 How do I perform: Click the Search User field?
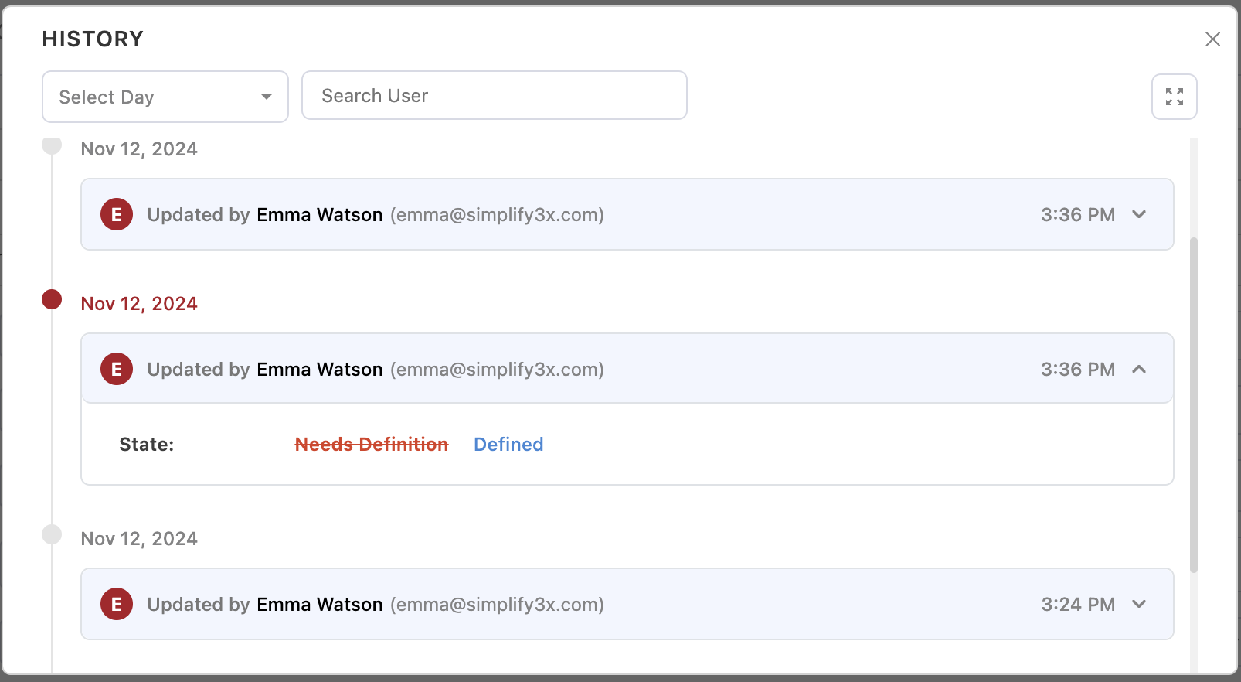494,96
